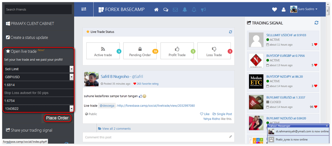
Task: Like the Safril post
Action: (205, 114)
